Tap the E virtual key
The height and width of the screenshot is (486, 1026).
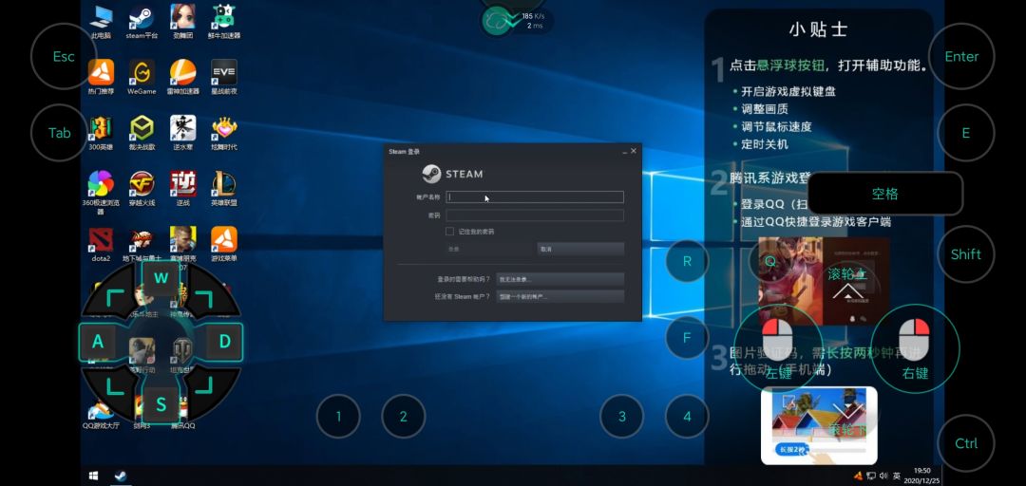(x=966, y=134)
